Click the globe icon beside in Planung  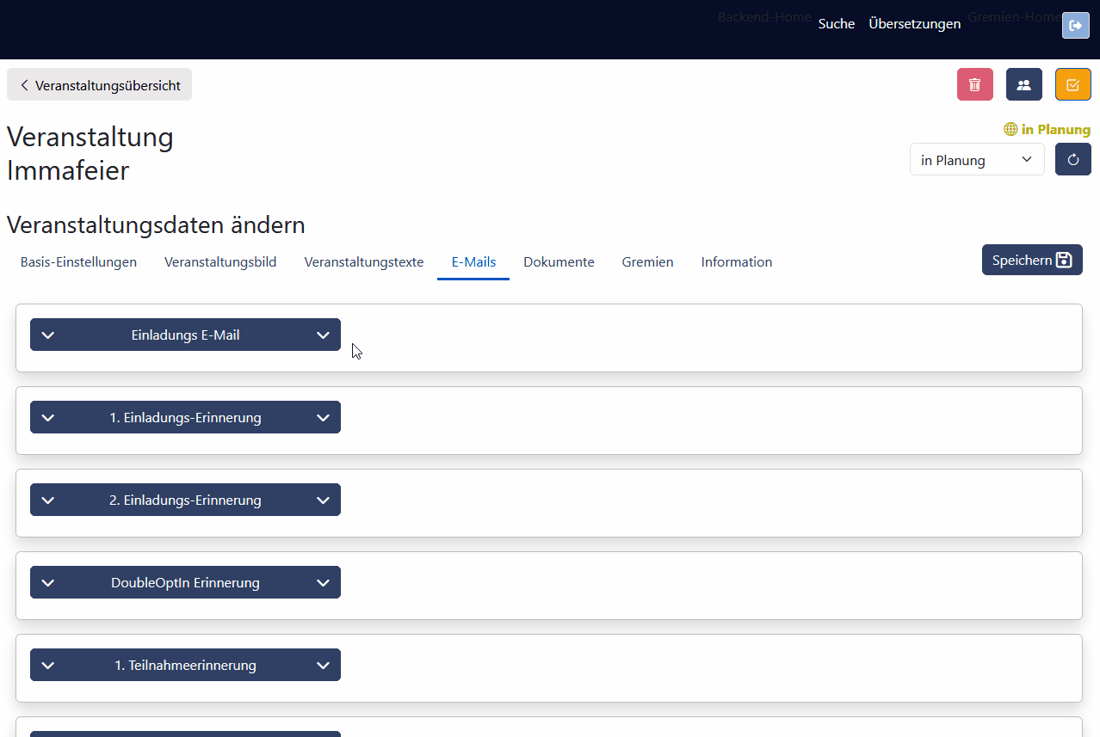[1010, 130]
